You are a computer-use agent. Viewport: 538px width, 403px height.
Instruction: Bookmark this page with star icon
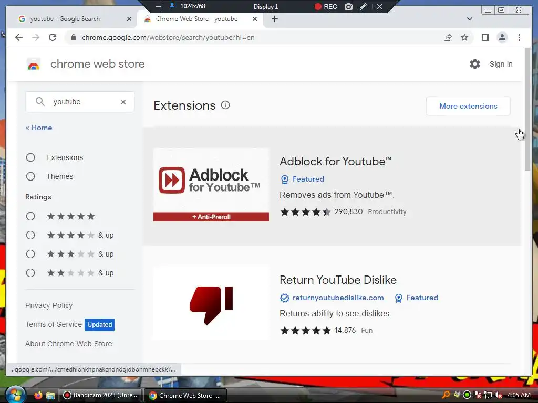[464, 37]
